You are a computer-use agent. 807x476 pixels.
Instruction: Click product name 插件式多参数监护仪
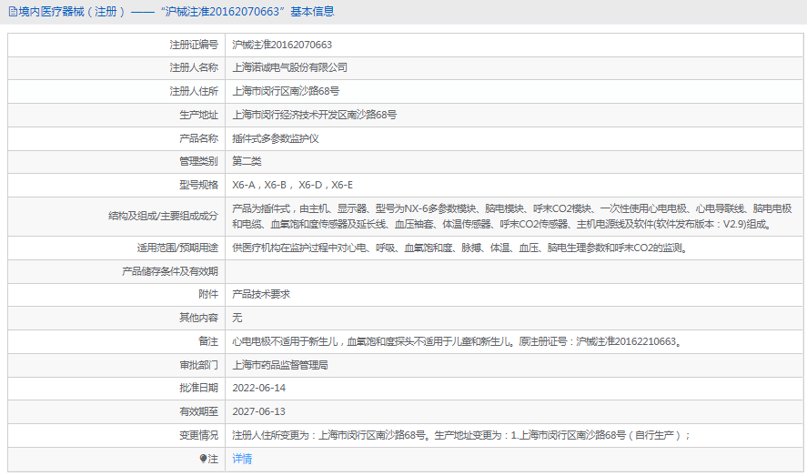[x=276, y=138]
